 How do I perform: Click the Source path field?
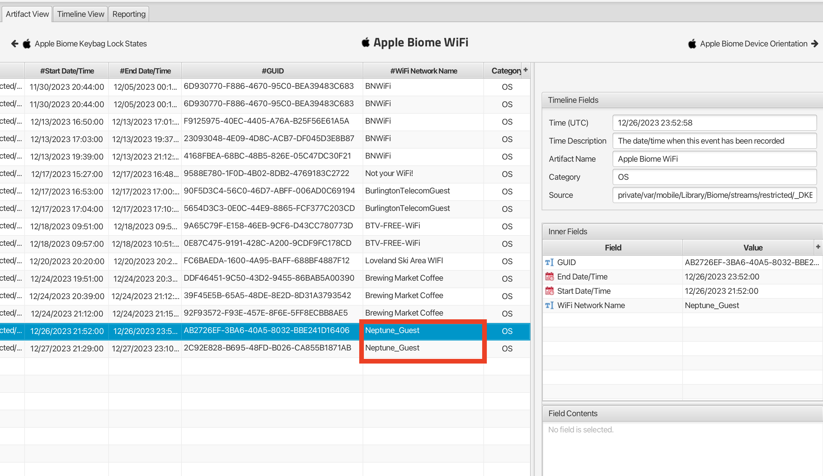pos(714,195)
